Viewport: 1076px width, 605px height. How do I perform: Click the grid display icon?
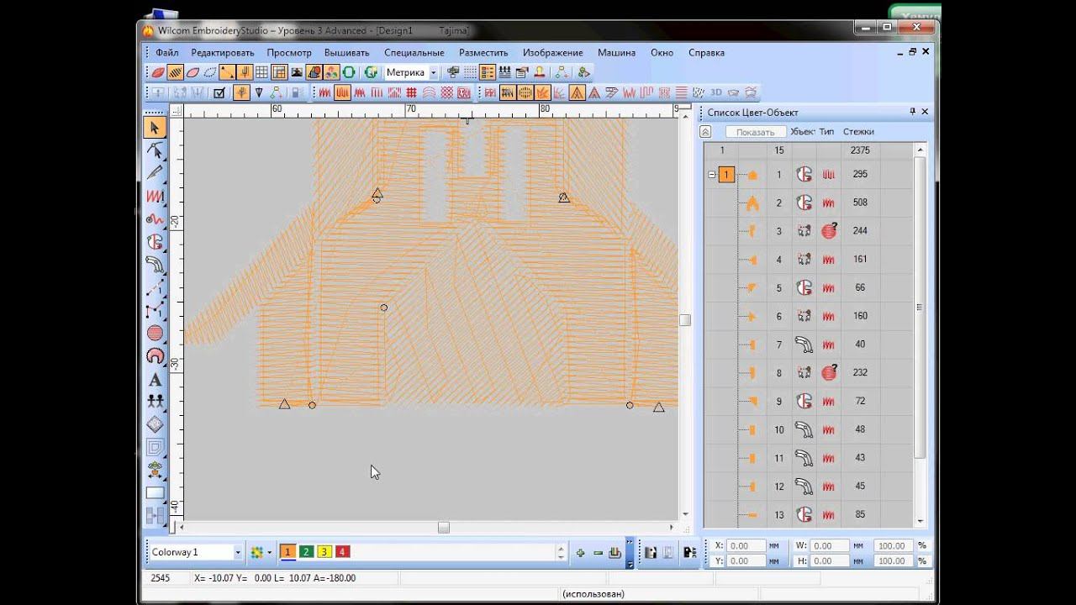[261, 73]
